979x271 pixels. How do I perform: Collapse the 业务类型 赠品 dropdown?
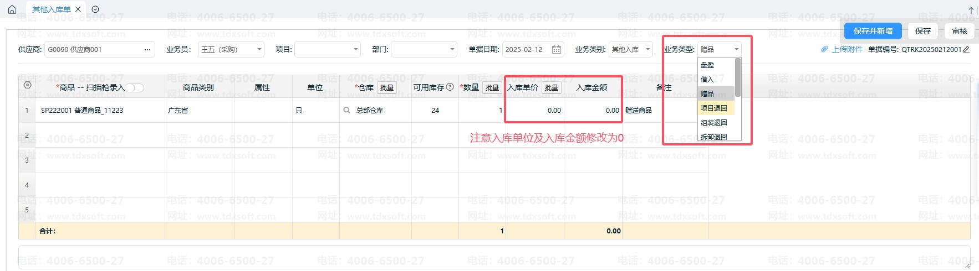pos(737,49)
